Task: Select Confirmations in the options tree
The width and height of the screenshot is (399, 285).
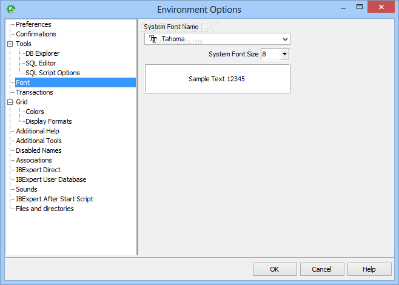Action: (x=36, y=34)
